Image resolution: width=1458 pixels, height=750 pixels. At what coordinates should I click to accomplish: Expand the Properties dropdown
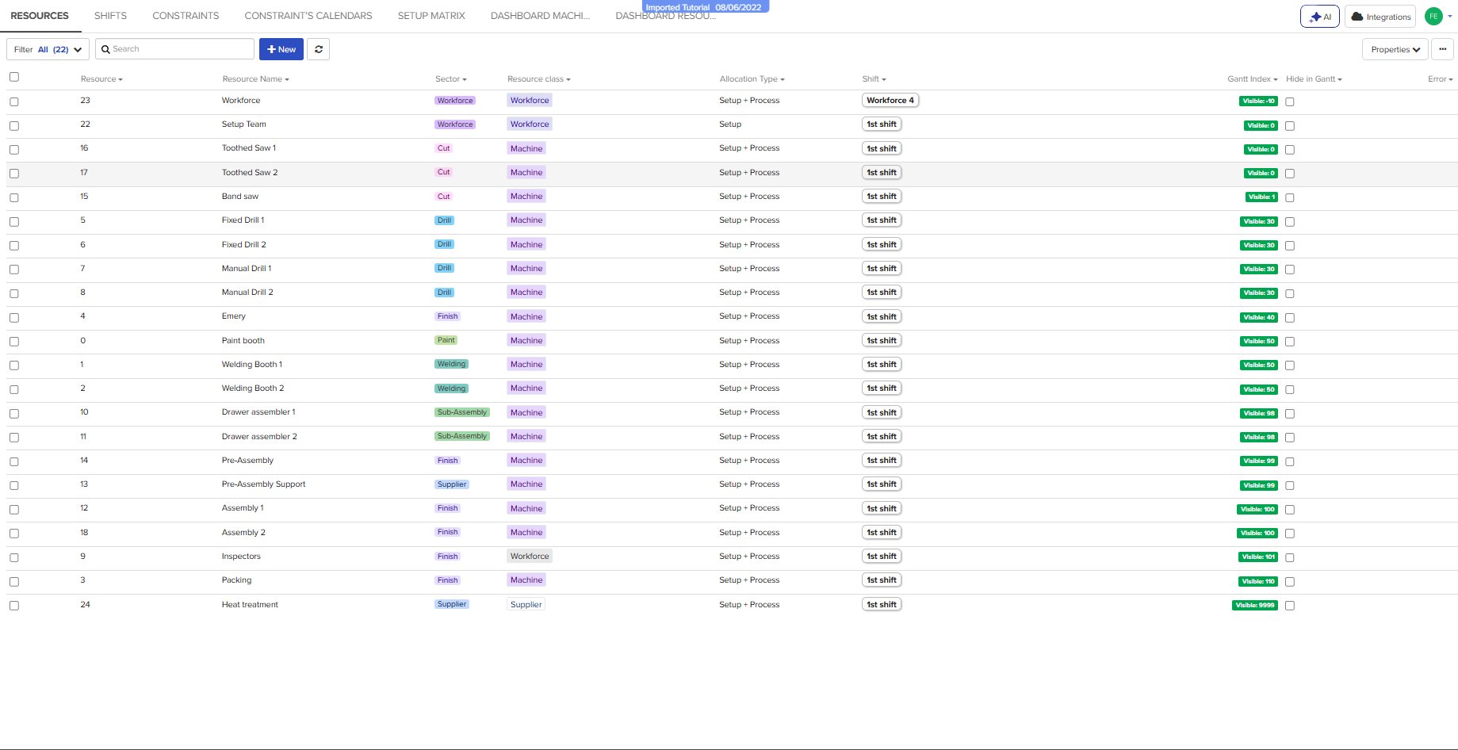1395,49
